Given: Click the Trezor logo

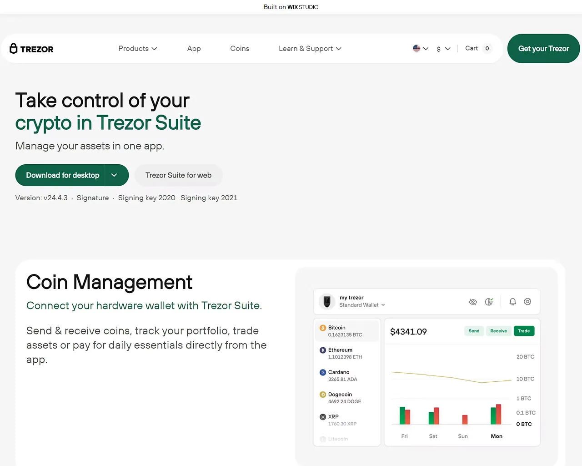Looking at the screenshot, I should [x=31, y=49].
